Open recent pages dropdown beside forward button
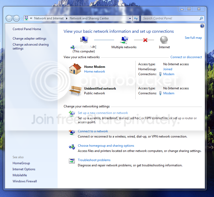 (x=22, y=19)
